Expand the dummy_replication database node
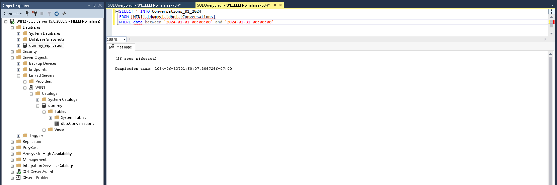Viewport: 557px width, 185px height. 18,46
